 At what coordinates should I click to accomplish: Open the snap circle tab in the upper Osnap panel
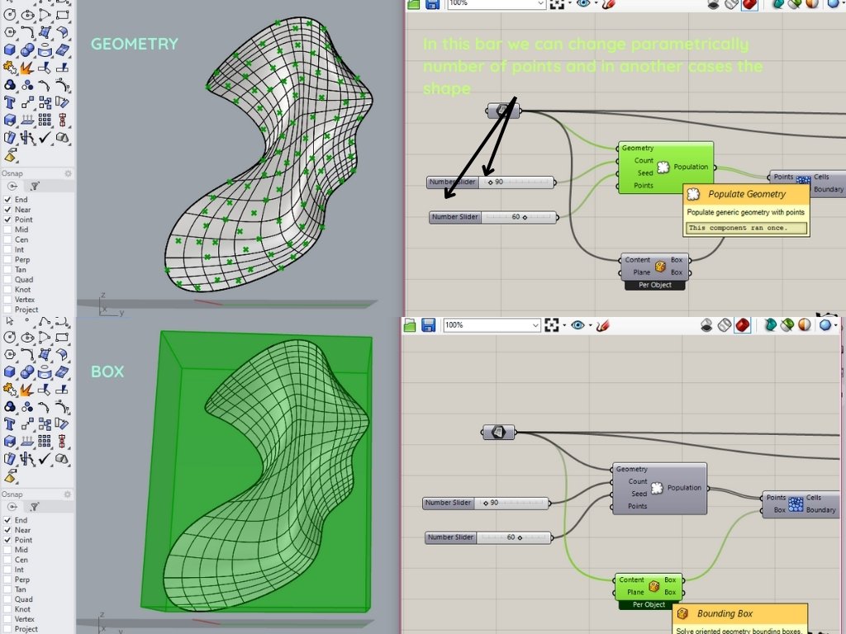tap(12, 187)
